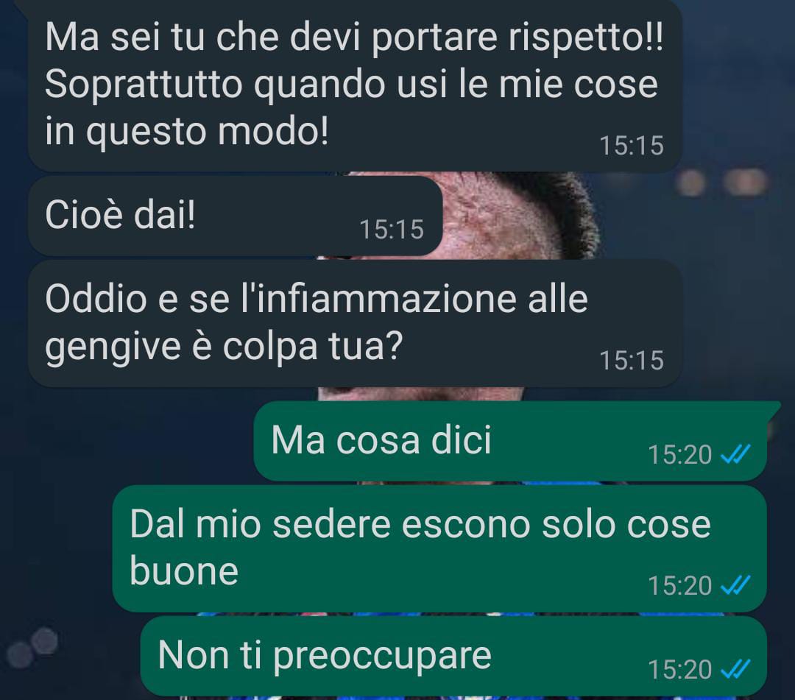The image size is (795, 700).
Task: Tap the word 'Soprattutto' in the first message
Action: click(144, 84)
